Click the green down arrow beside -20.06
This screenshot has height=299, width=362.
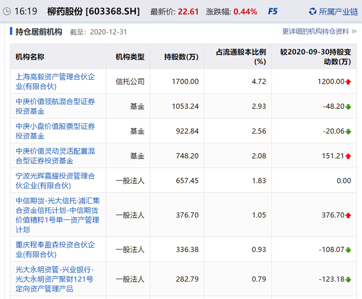tap(348, 131)
